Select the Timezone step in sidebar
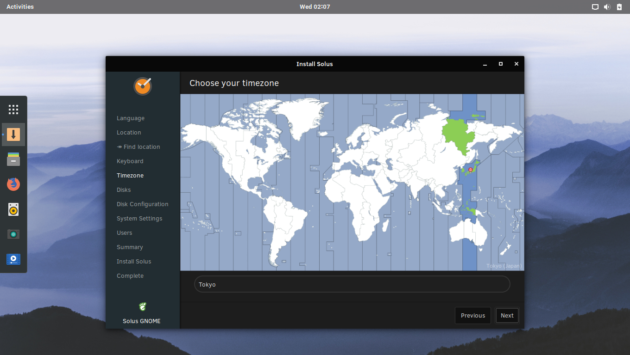Screen dimensions: 630x355 tap(130, 176)
